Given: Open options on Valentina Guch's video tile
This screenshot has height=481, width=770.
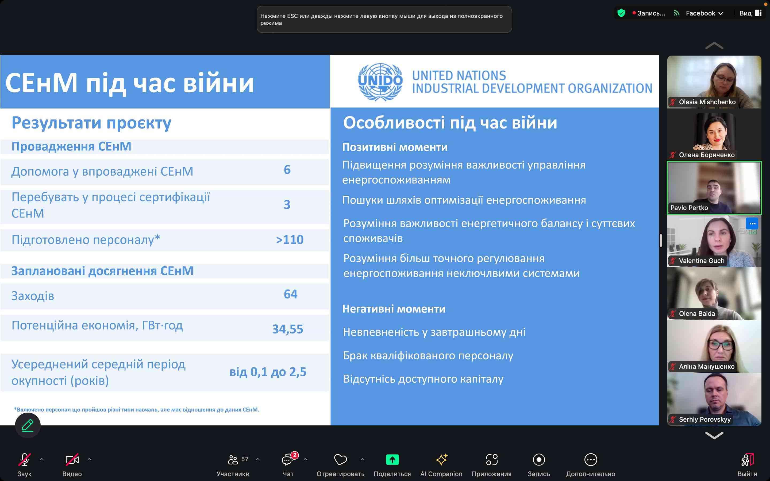Looking at the screenshot, I should click(752, 224).
